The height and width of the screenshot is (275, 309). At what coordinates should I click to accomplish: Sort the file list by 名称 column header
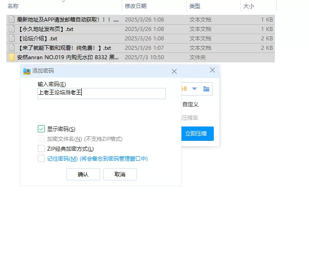click(x=13, y=6)
